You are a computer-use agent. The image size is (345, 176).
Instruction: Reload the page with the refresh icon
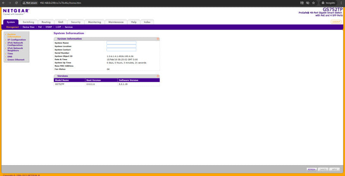pyautogui.click(x=16, y=3)
